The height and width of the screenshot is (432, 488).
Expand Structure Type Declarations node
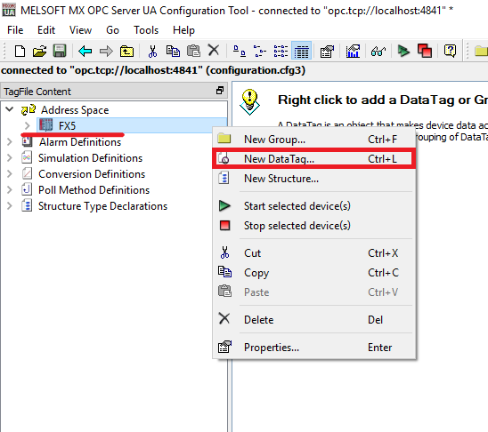coord(10,206)
